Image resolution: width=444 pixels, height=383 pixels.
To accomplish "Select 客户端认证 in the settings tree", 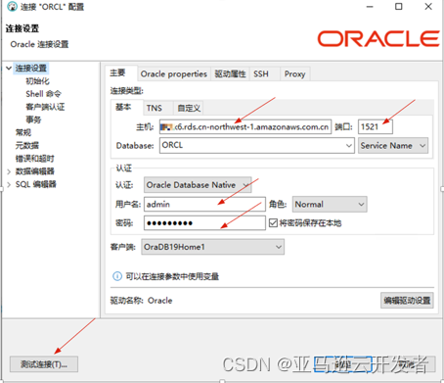I will click(45, 107).
